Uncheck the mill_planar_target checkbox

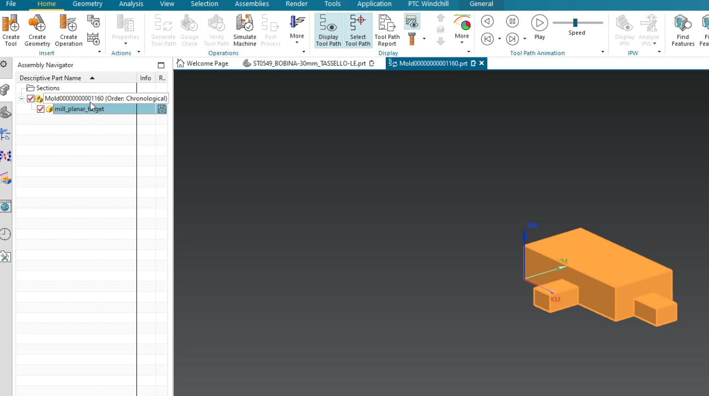click(x=41, y=109)
